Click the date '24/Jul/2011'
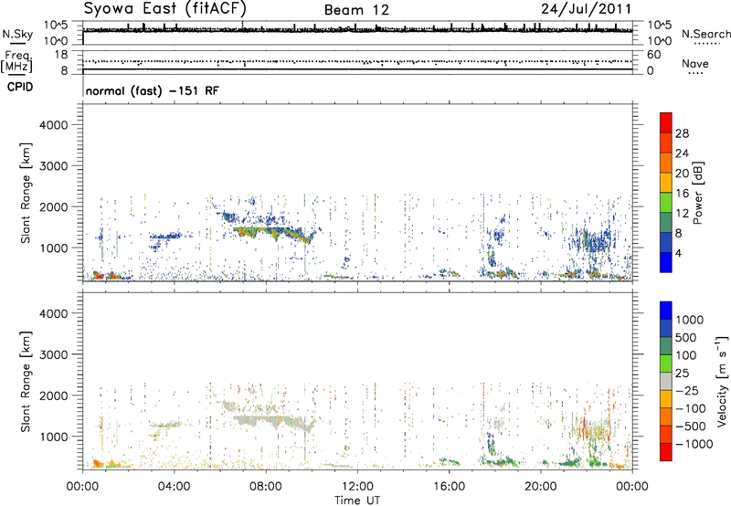Viewport: 731px width, 506px height. pyautogui.click(x=586, y=9)
